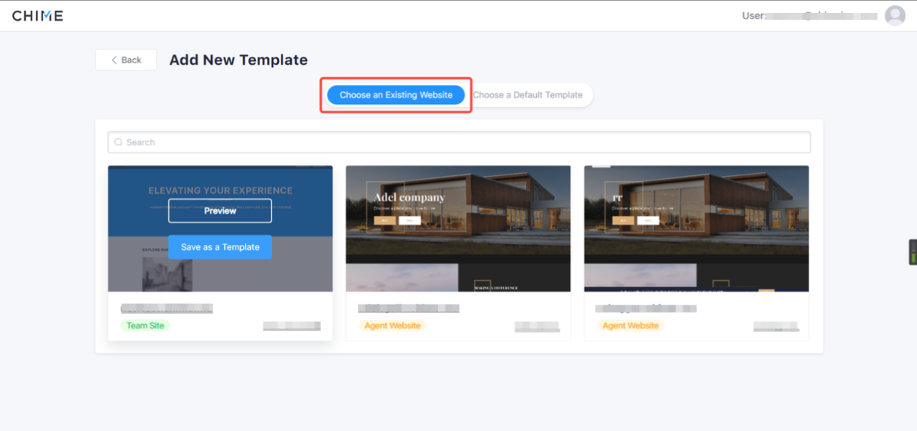Click Agent Website tag on third card
This screenshot has width=917, height=431.
[630, 325]
